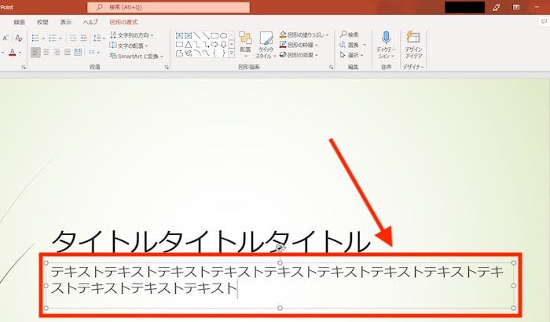
Task: Switch to the ヘルプ tab
Action: click(90, 22)
